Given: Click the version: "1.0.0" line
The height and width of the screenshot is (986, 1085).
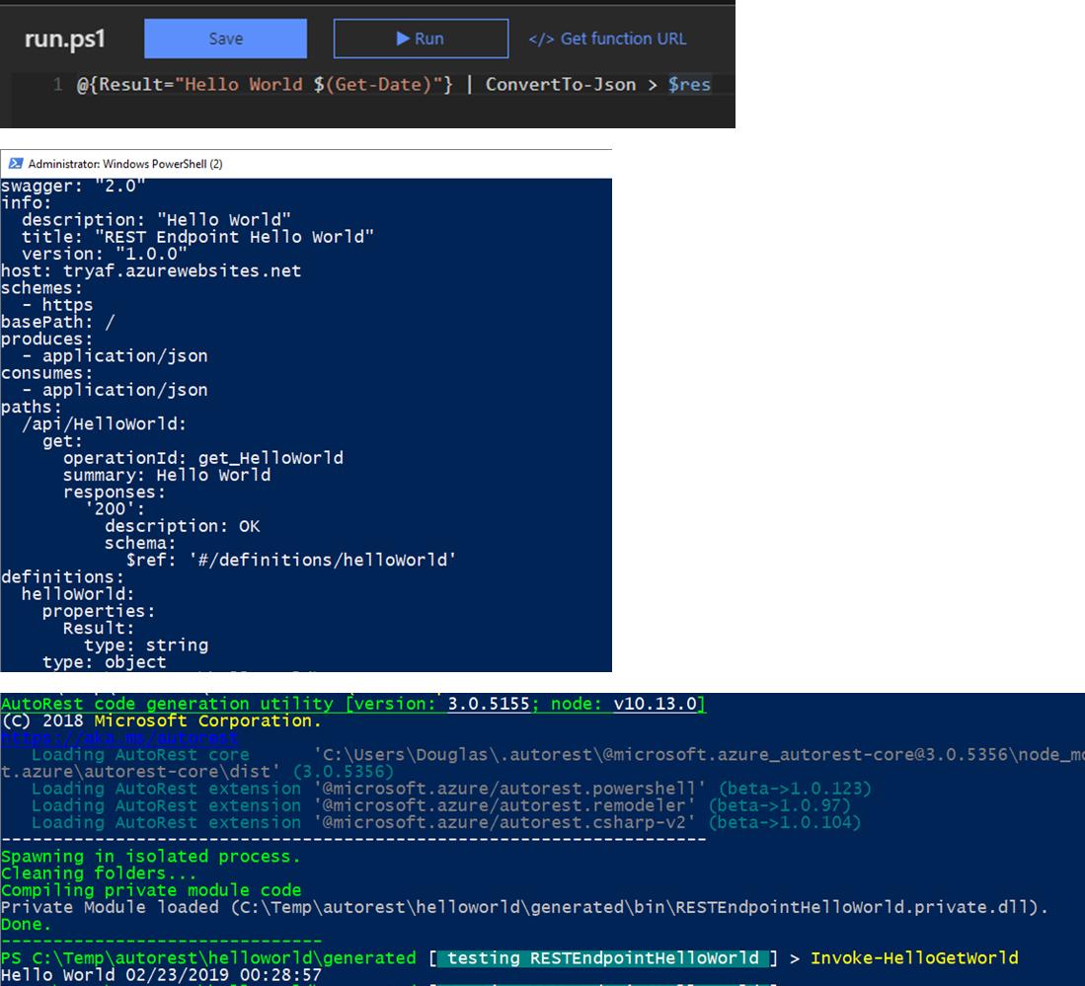Looking at the screenshot, I should 104,254.
